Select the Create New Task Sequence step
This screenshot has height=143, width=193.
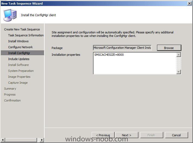click(22, 29)
